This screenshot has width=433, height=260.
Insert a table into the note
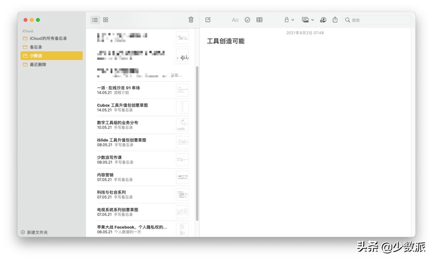(260, 20)
